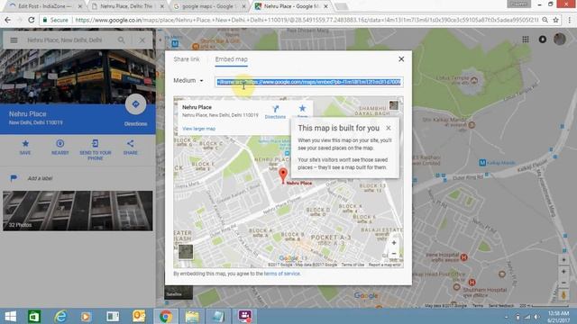This screenshot has height=324, width=577.
Task: Go back in Chrome
Action: tap(8, 20)
